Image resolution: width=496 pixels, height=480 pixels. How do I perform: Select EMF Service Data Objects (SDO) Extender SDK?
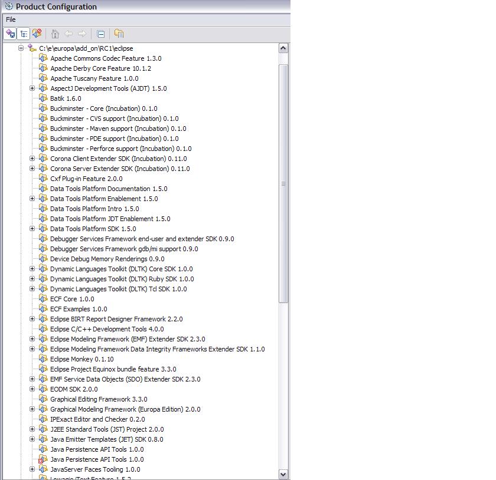[x=125, y=379]
